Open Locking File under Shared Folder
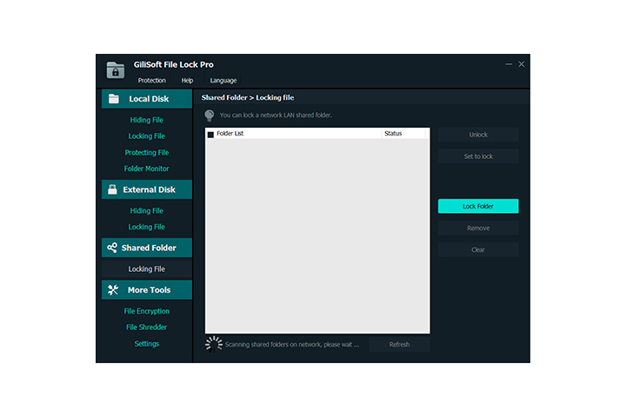Image resolution: width=626 pixels, height=417 pixels. [x=147, y=269]
